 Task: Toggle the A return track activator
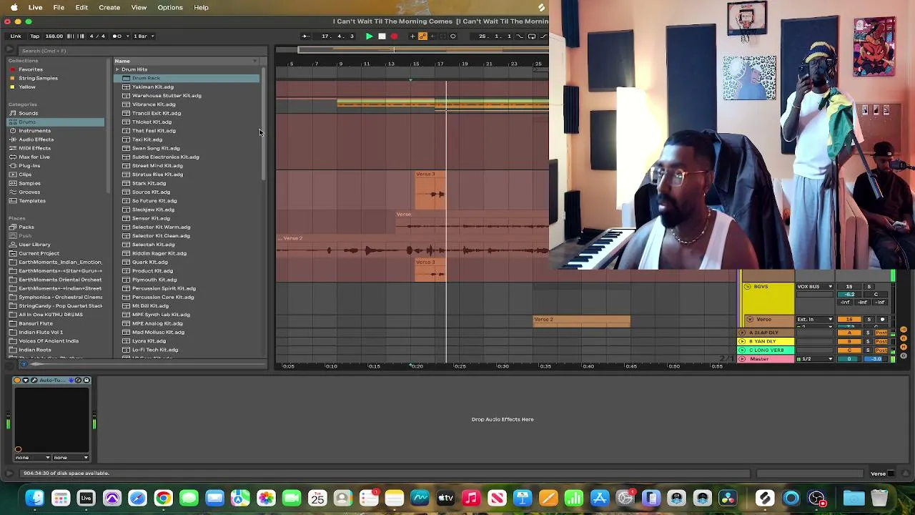pos(849,333)
